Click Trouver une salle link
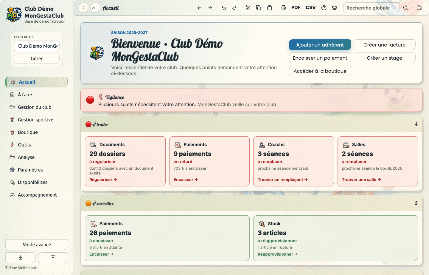This screenshot has width=429, height=275. point(361,180)
